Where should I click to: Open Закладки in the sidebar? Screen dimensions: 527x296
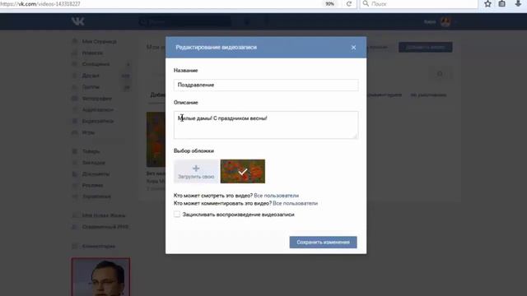[93, 163]
